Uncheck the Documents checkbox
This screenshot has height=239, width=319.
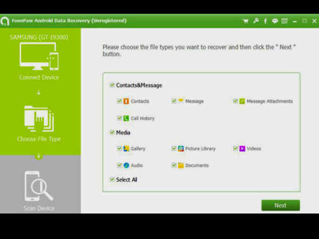point(174,165)
